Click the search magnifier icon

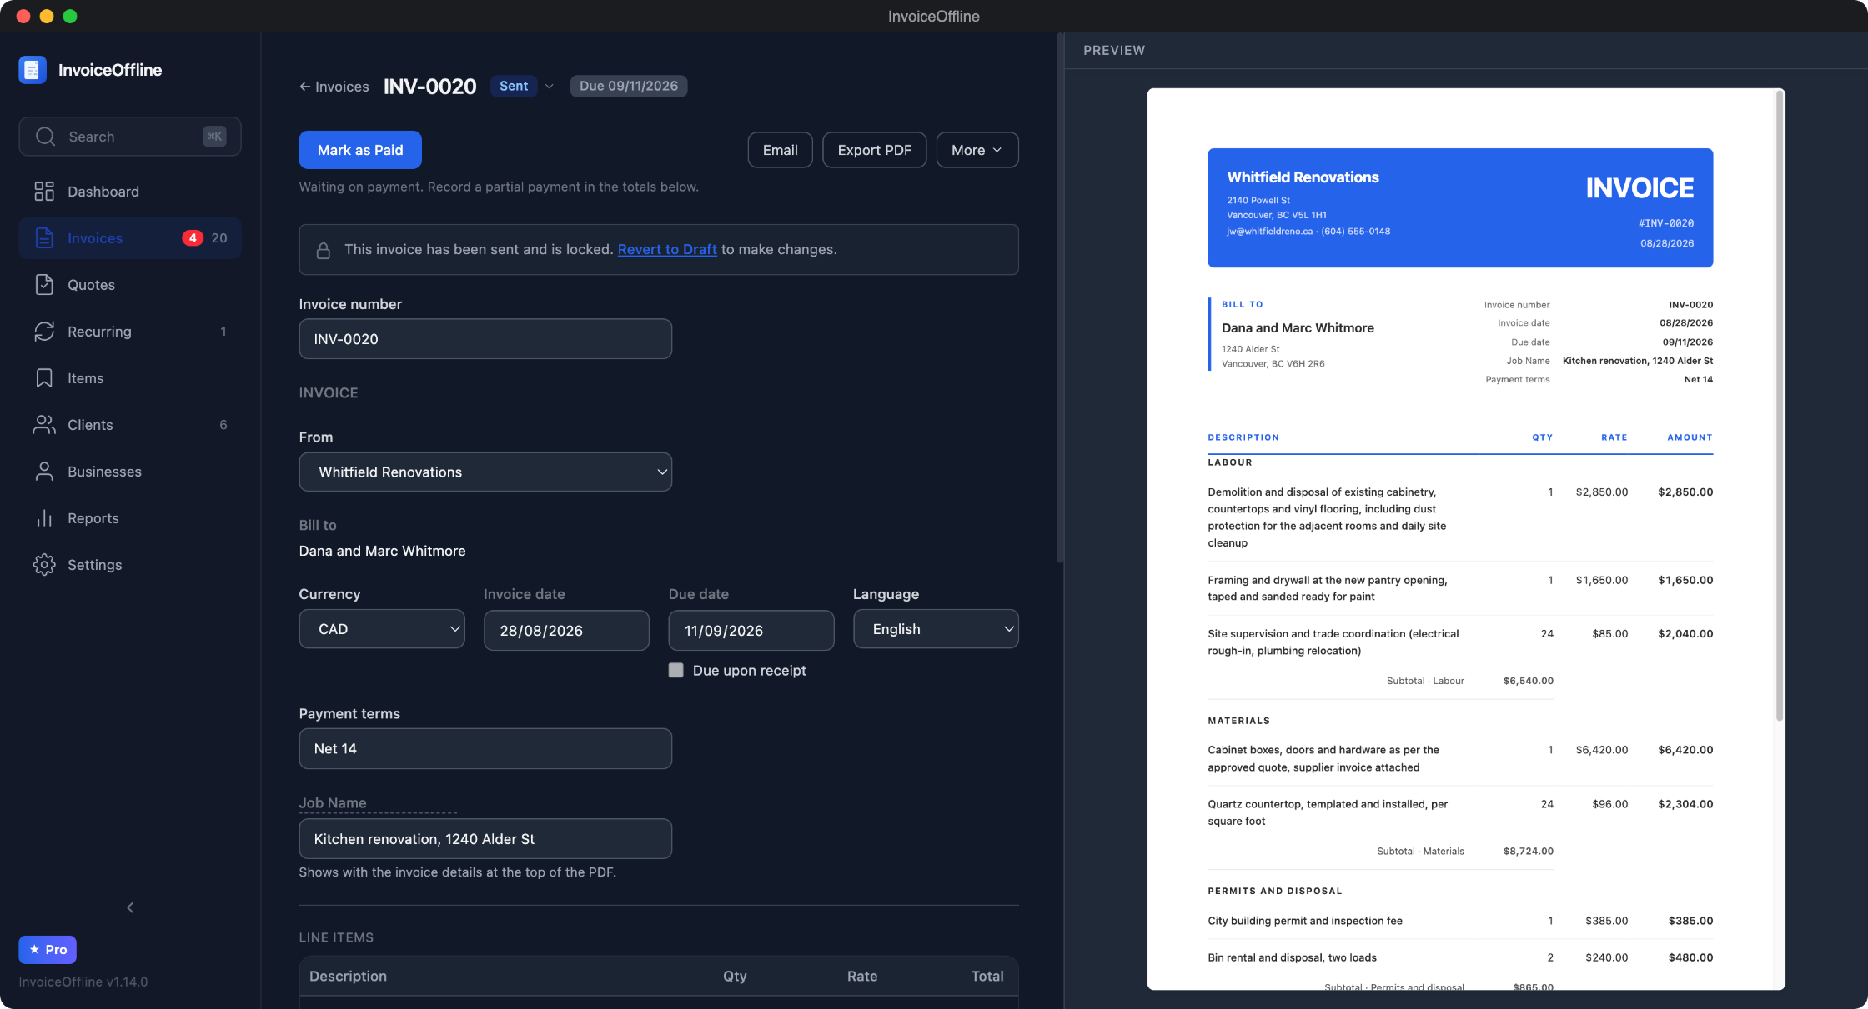coord(45,137)
